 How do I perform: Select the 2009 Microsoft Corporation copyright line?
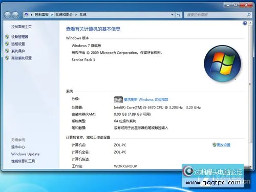[117, 53]
